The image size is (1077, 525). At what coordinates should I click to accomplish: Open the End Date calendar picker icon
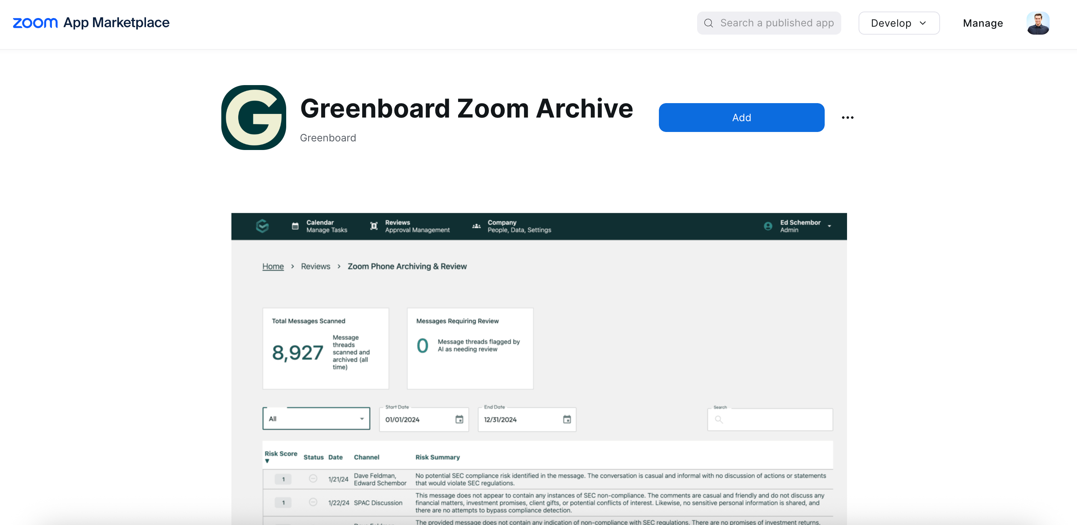tap(567, 419)
